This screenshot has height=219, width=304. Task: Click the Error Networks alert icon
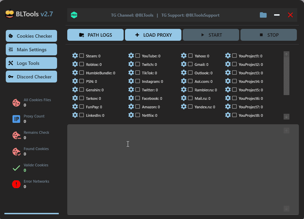click(x=16, y=184)
